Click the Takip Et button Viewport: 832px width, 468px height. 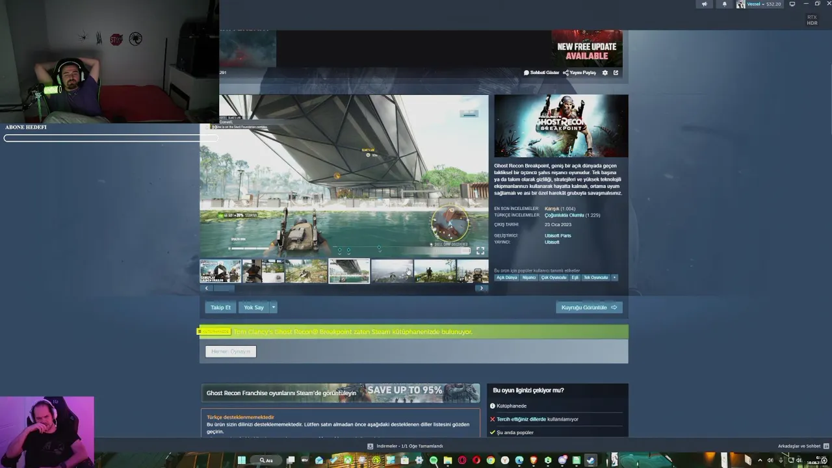point(220,307)
